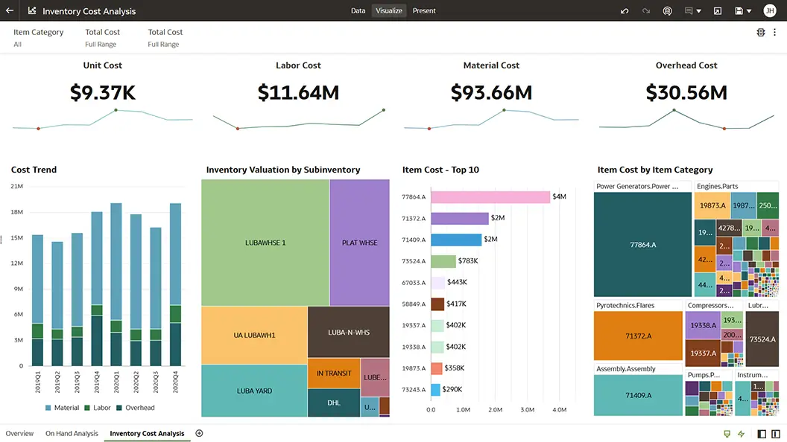Click the Auto Apply Data lightning icon
The height and width of the screenshot is (442, 787).
click(742, 434)
